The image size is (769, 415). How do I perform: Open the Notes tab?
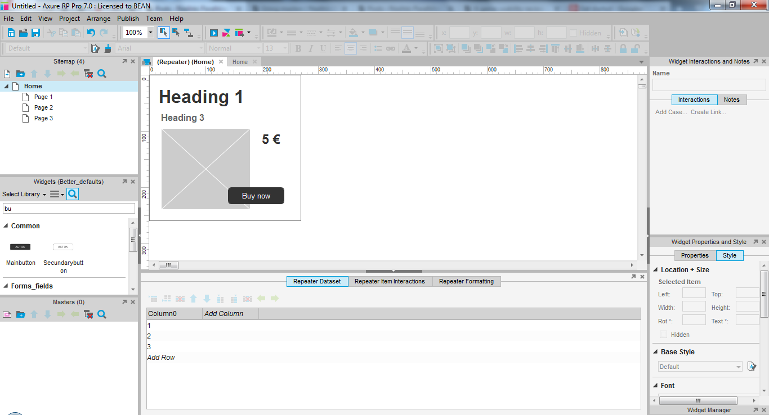[731, 100]
